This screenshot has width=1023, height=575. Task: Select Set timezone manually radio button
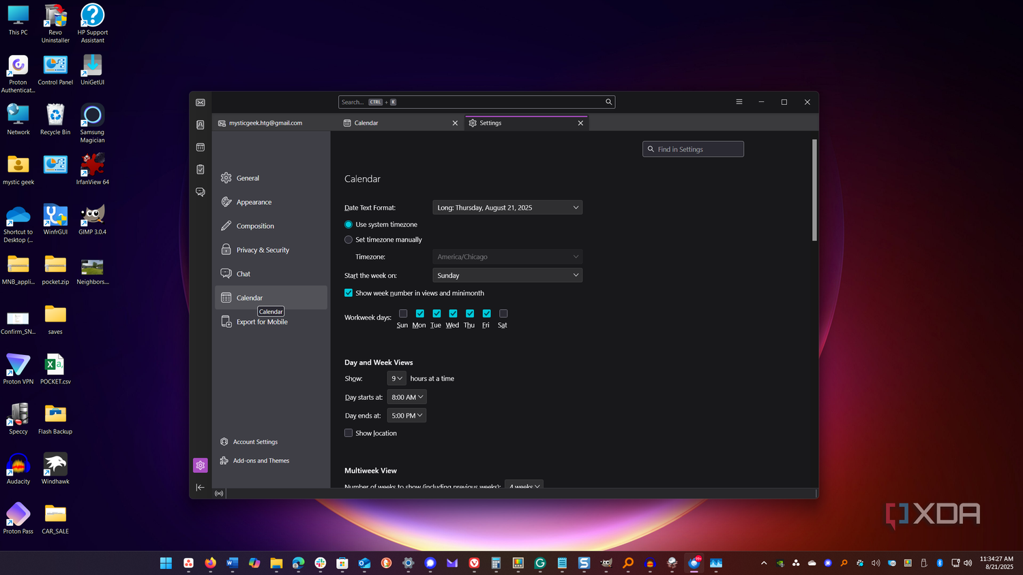(349, 240)
